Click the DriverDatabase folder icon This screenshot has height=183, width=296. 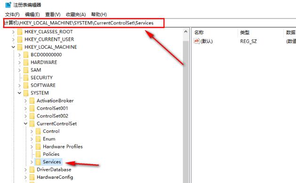pyautogui.click(x=32, y=169)
